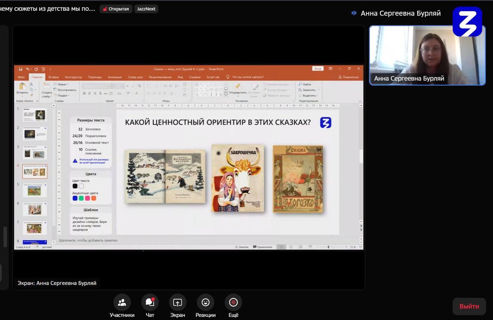Switch to the Конструктор ribbon tab

tap(73, 77)
